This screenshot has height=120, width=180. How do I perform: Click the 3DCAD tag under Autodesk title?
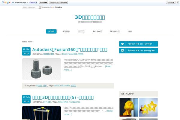(64, 54)
